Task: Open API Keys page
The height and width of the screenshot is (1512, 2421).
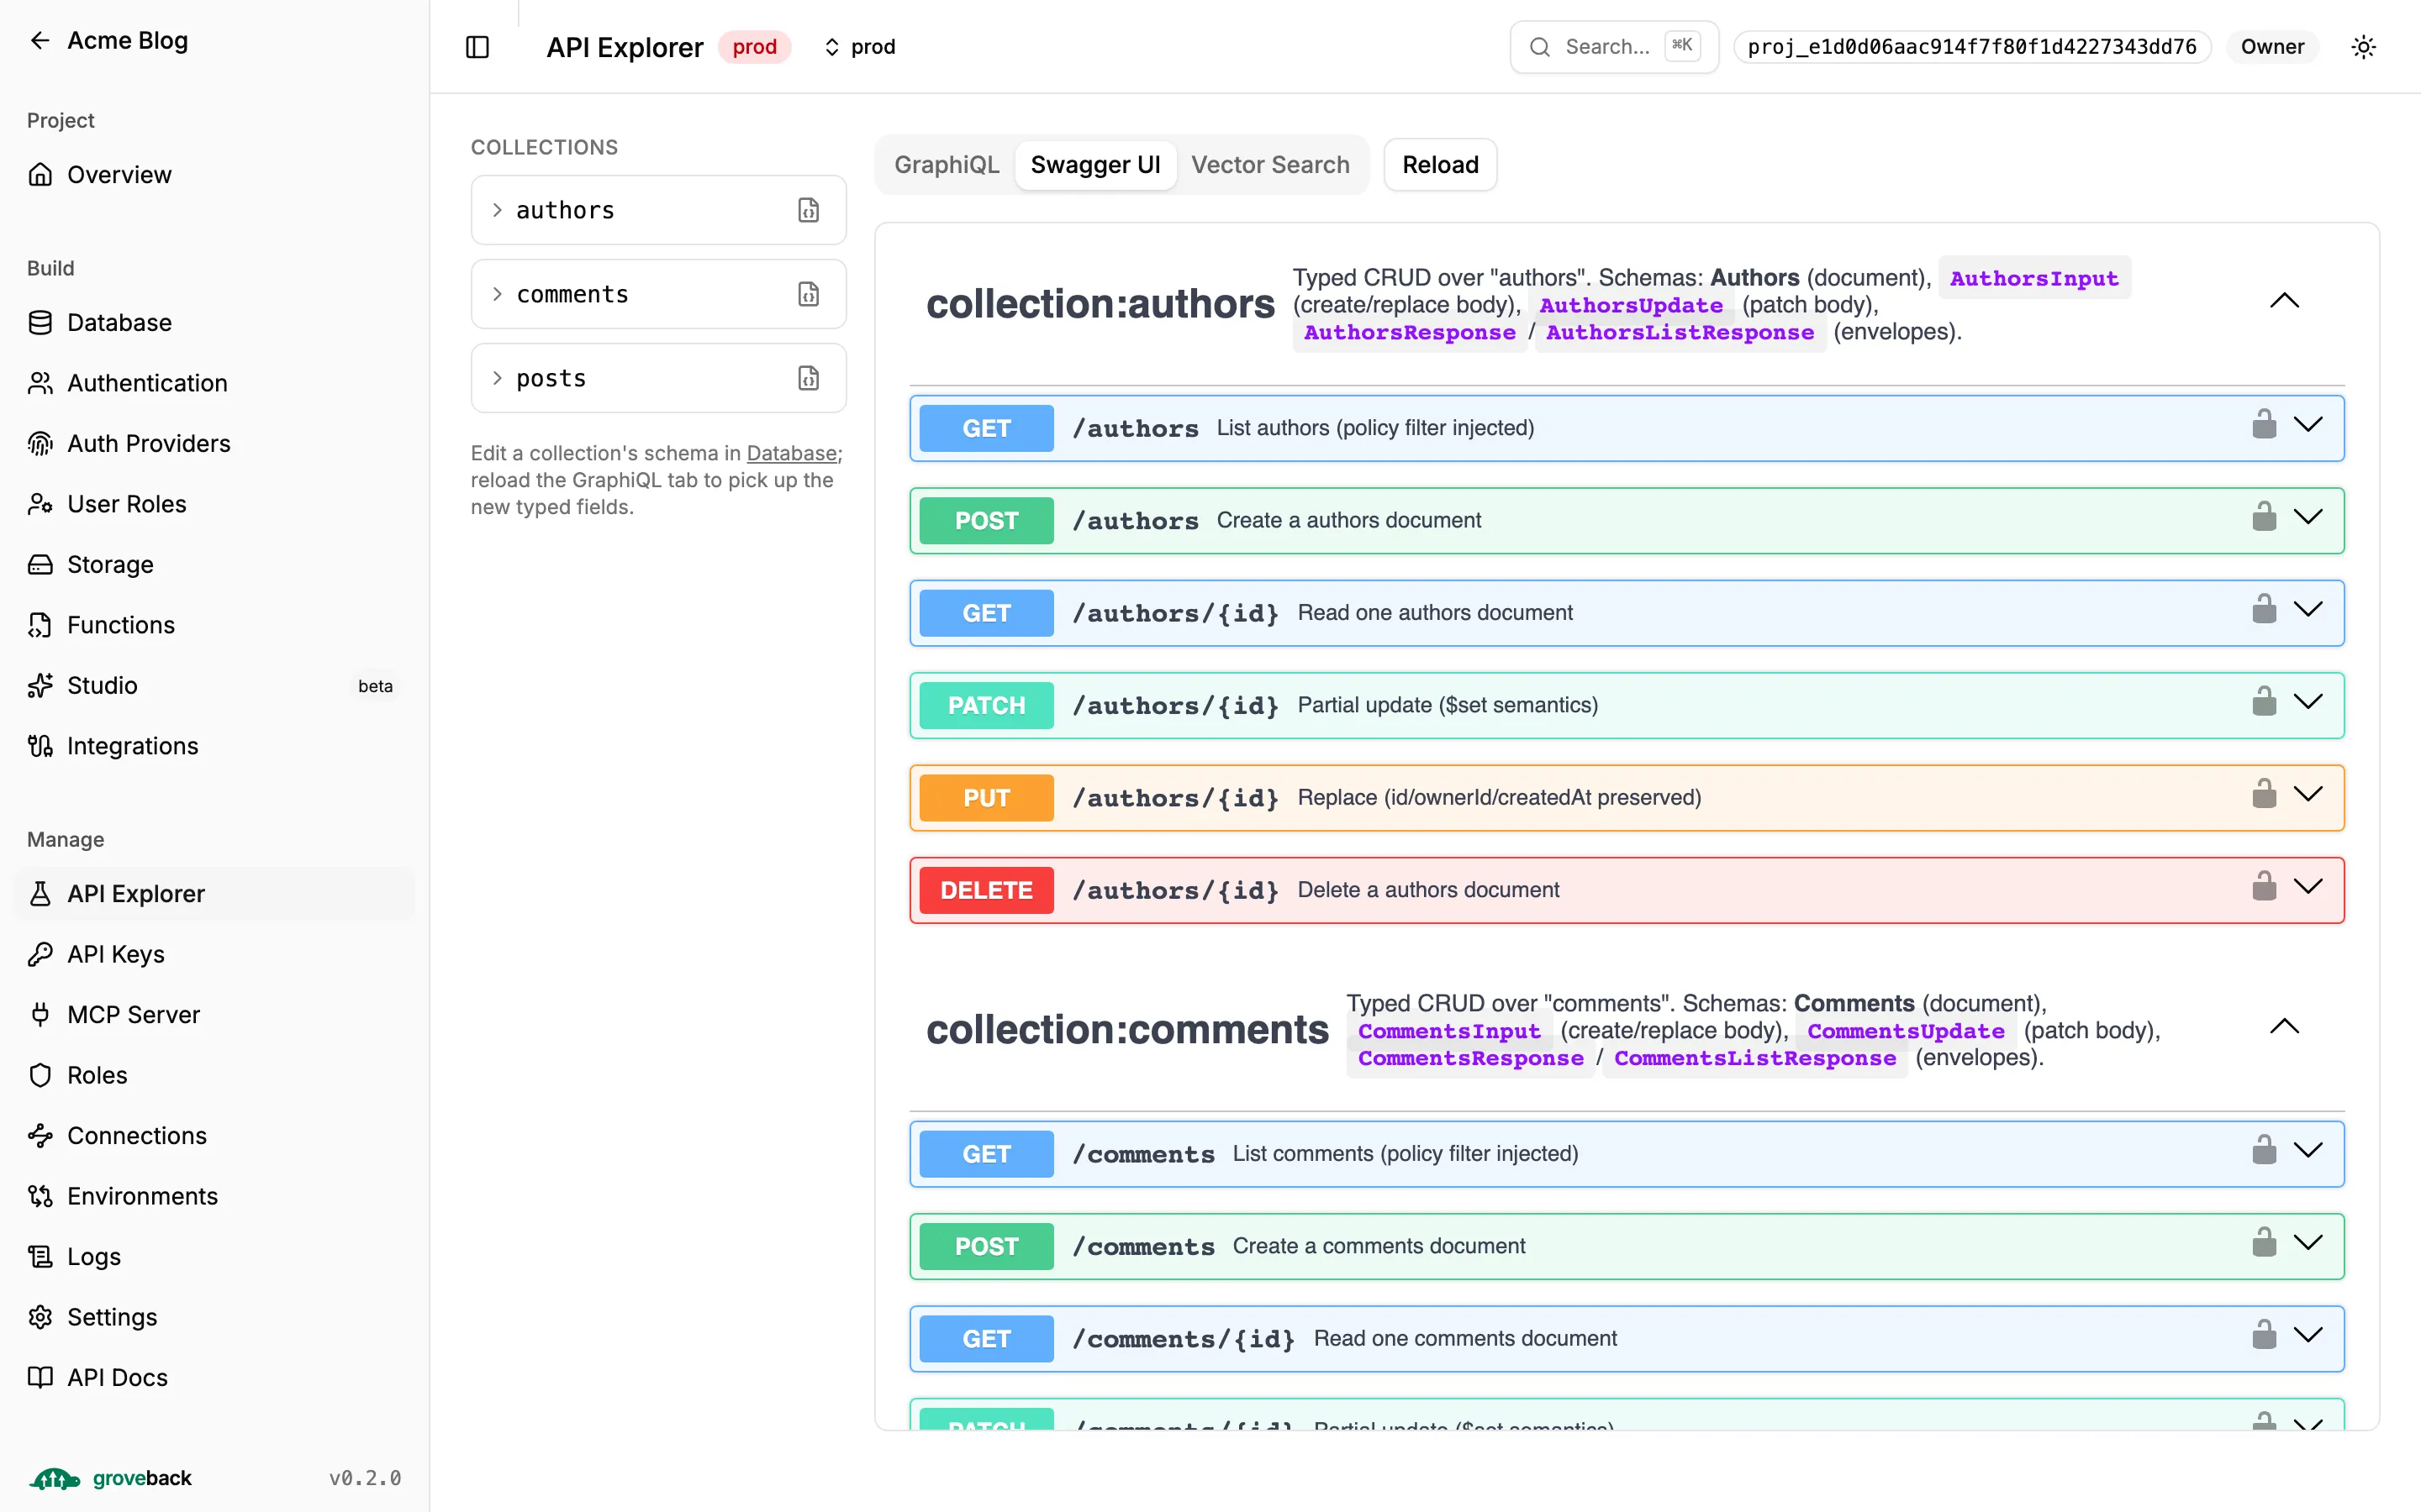Action: [214, 954]
